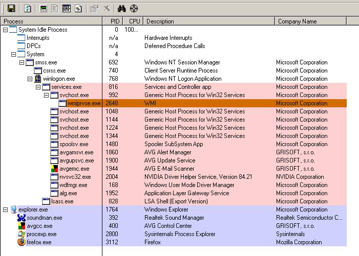Click the Refresh Now toolbar icon
Image resolution: width=359 pixels, height=256 pixels.
(x=28, y=9)
